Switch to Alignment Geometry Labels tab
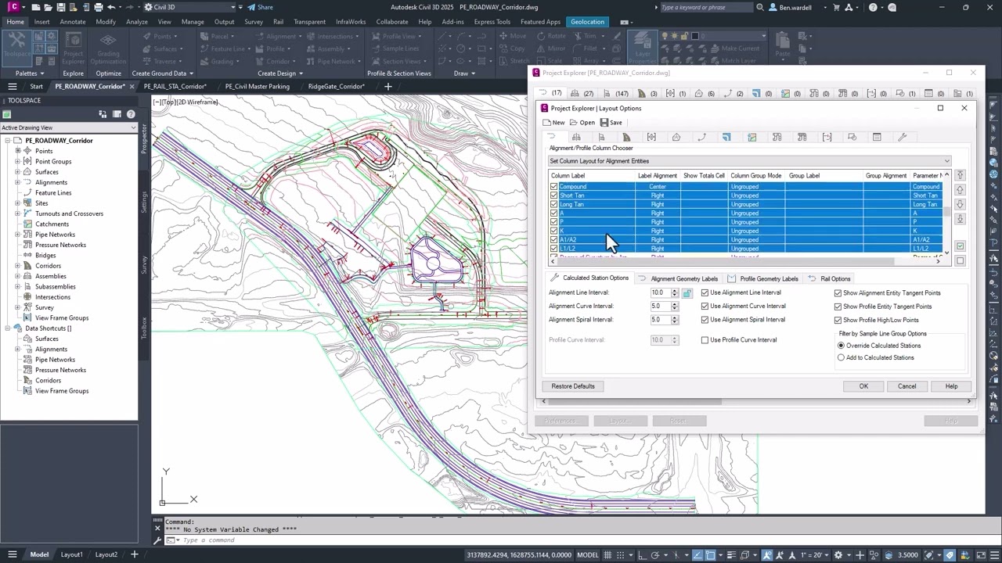1002x563 pixels. click(678, 278)
